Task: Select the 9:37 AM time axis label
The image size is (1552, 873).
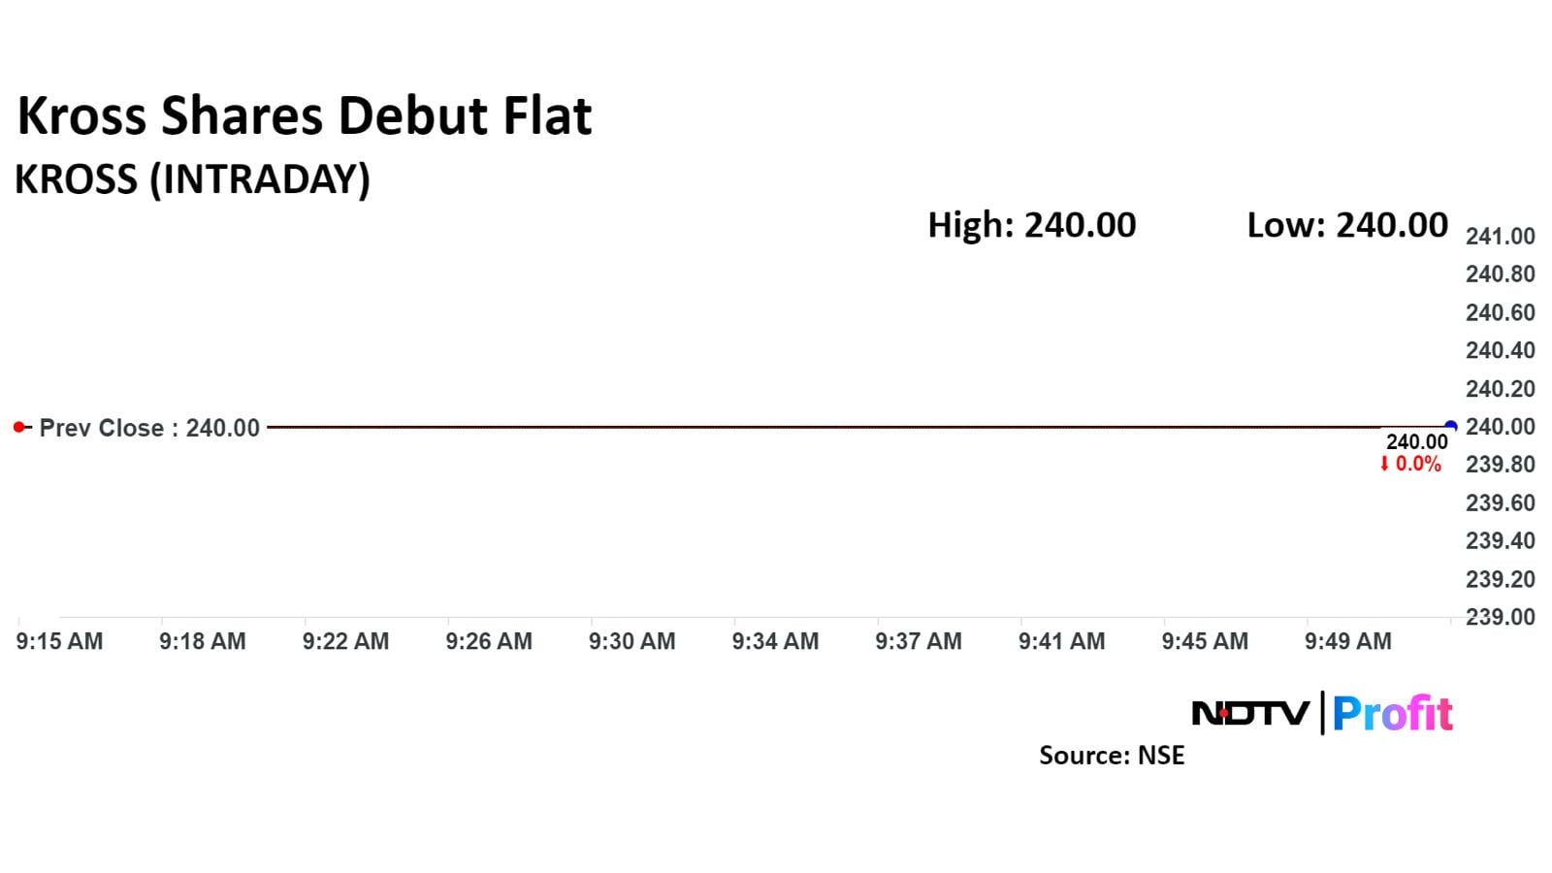Action: [x=918, y=641]
